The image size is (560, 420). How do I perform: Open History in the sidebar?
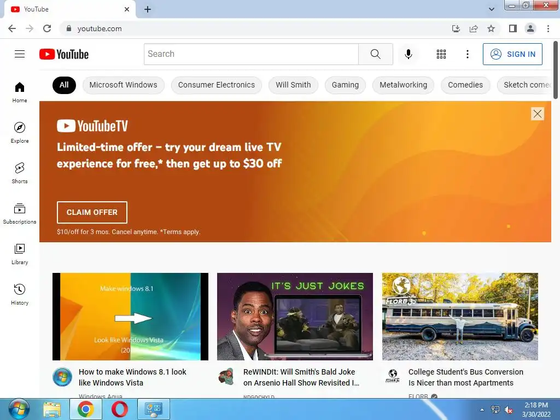pos(20,294)
